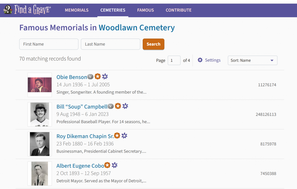The height and width of the screenshot is (189, 297).
Task: Open Roy Dikeman Chapin's photo thumbnail
Action: coord(40,144)
